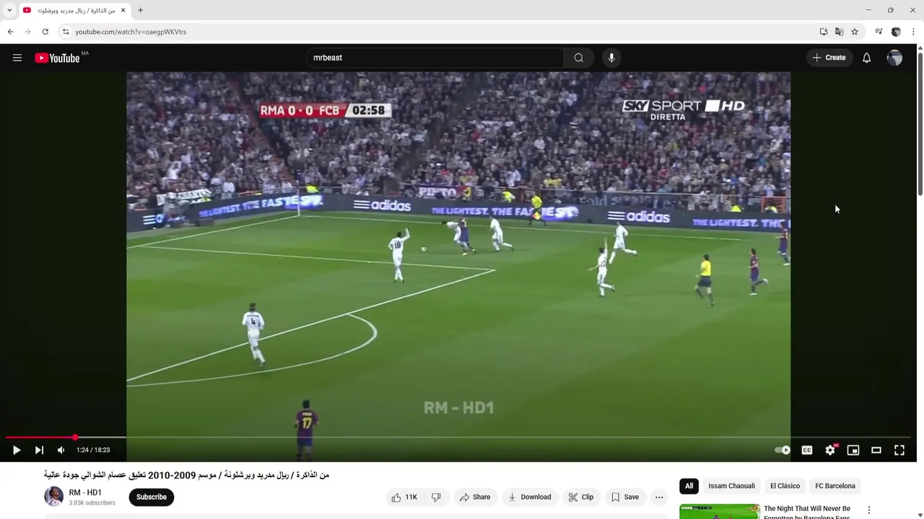Screen dimensions: 924x519
Task: Select the YouTube video browser tab
Action: tap(74, 10)
